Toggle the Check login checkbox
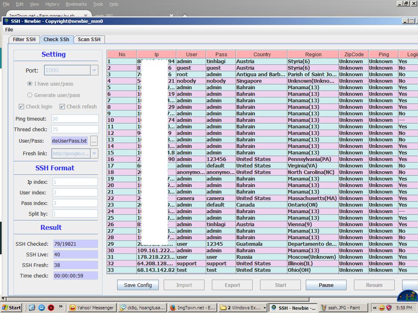This screenshot has height=313, width=418. pyautogui.click(x=22, y=106)
